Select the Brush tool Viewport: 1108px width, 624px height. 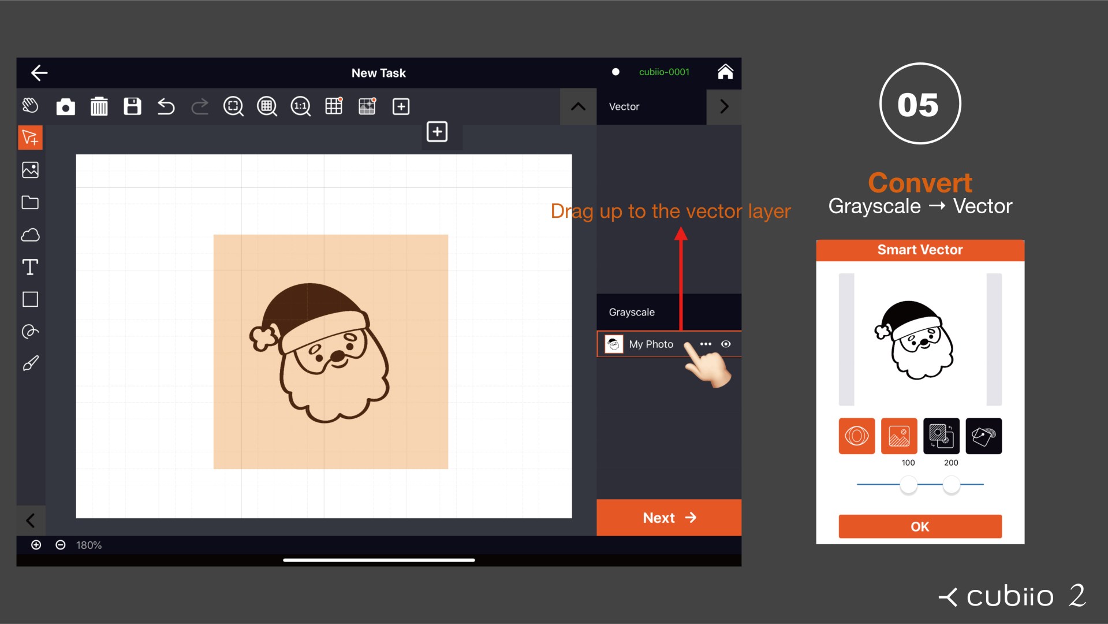click(x=30, y=362)
